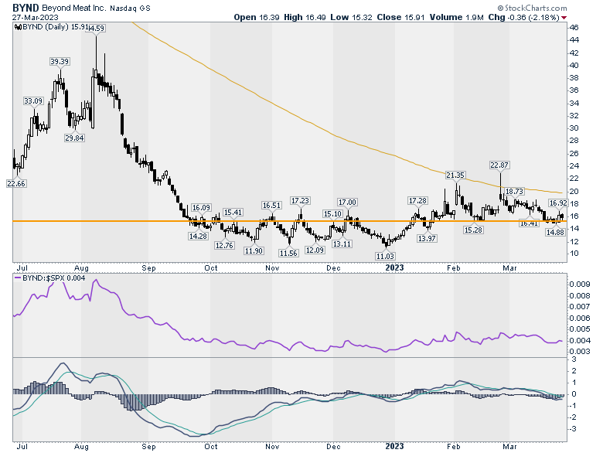Click the High 16.49 value
Screen dimensions: 603x453
305,17
